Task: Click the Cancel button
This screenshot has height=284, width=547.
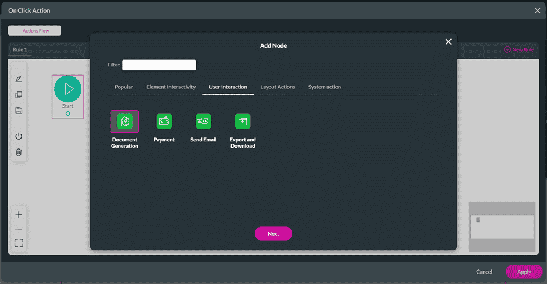Action: [484, 272]
